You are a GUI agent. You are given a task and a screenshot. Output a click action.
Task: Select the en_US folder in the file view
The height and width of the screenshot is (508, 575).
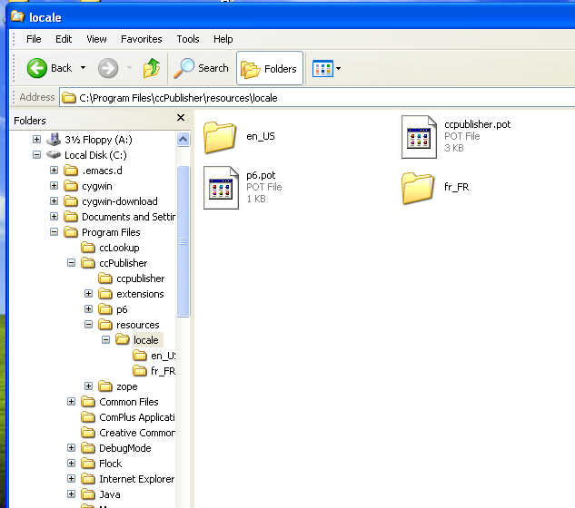(220, 137)
